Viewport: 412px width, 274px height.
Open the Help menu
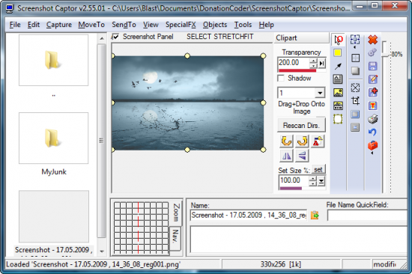(x=266, y=25)
